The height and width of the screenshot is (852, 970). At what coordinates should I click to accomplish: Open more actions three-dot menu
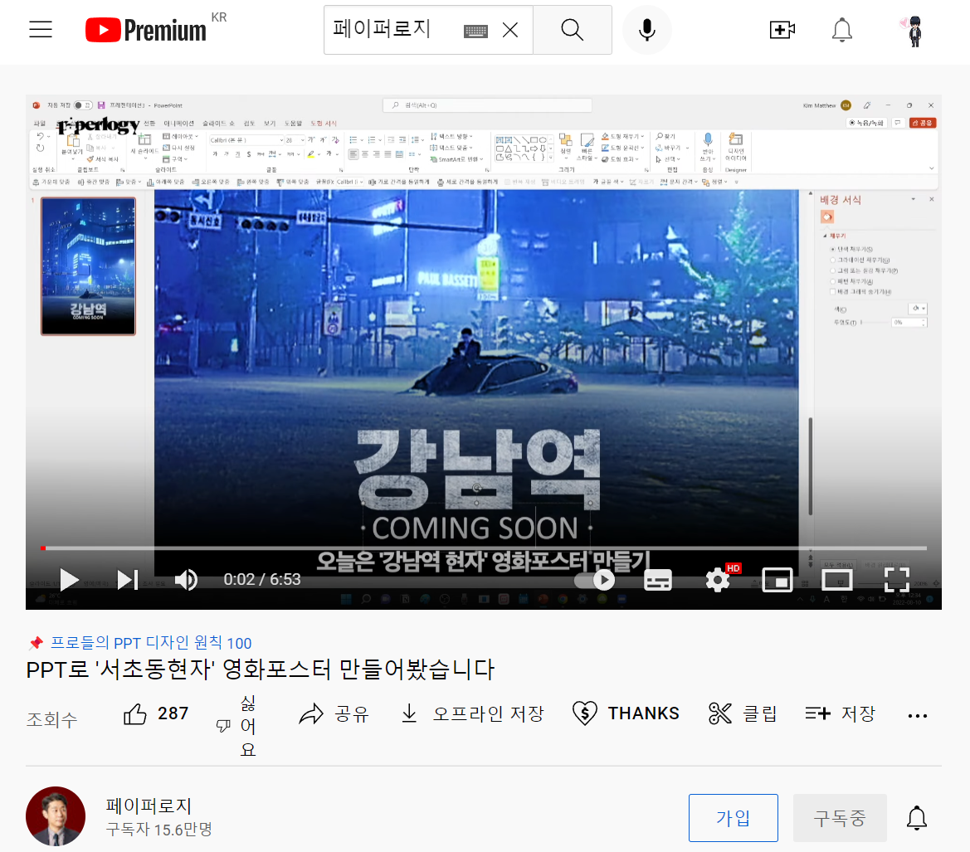[x=918, y=716]
